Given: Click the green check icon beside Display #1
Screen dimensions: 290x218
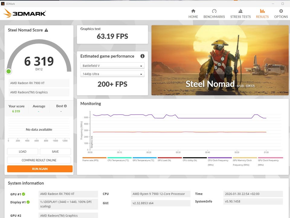Looking at the screenshot, I should [x=28, y=202].
